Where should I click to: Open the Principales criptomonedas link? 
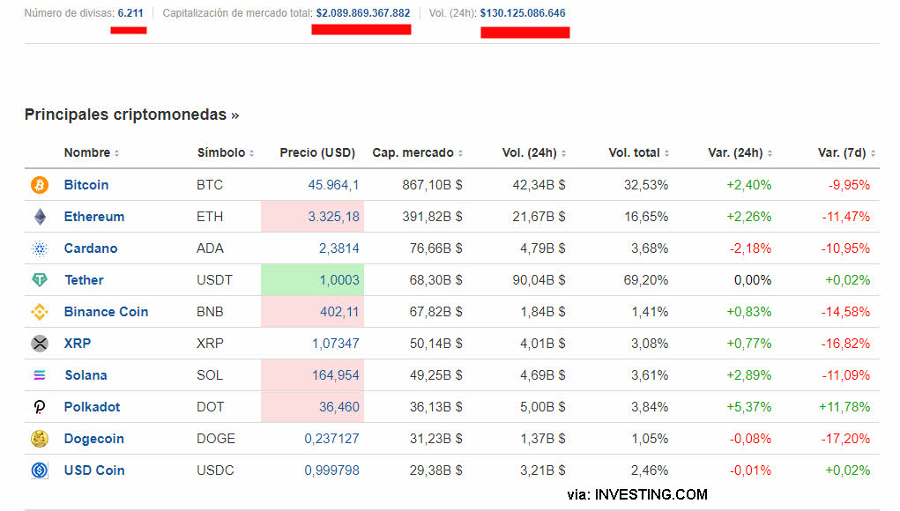[x=131, y=115]
